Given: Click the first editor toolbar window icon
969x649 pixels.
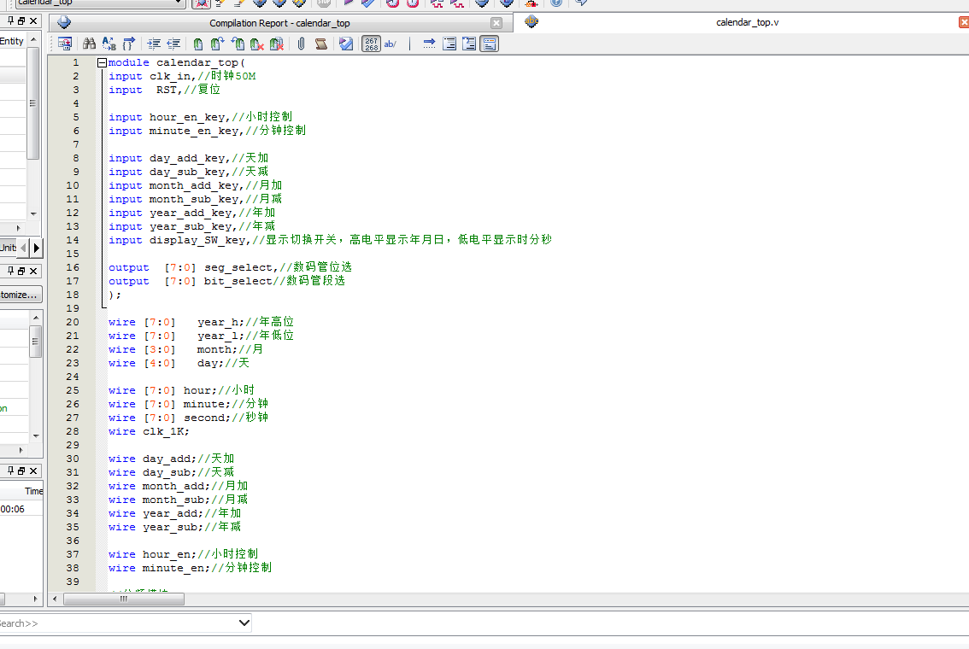Looking at the screenshot, I should (65, 44).
